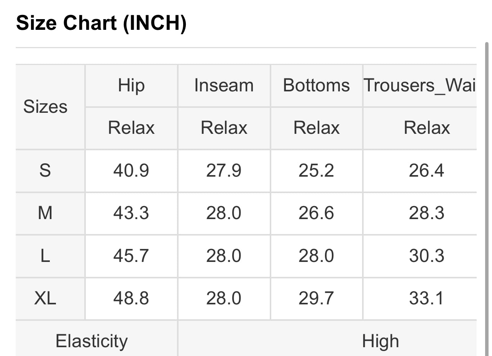Image resolution: width=492 pixels, height=356 pixels.
Task: Select the M size row label
Action: [45, 213]
